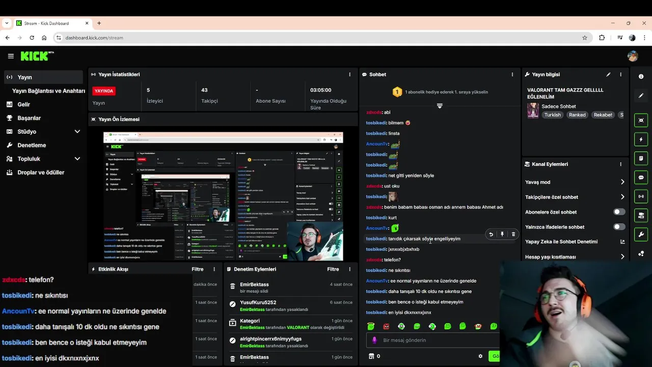Open the Etkinlik Akışı panel three-dot menu
The width and height of the screenshot is (652, 367).
[214, 269]
